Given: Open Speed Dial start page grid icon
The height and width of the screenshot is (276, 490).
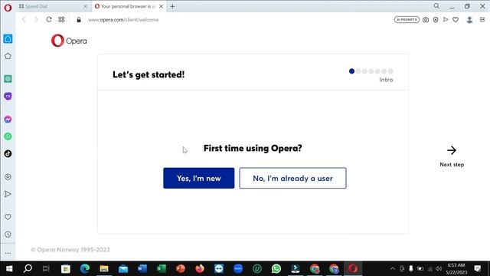Looking at the screenshot, I should point(61,19).
